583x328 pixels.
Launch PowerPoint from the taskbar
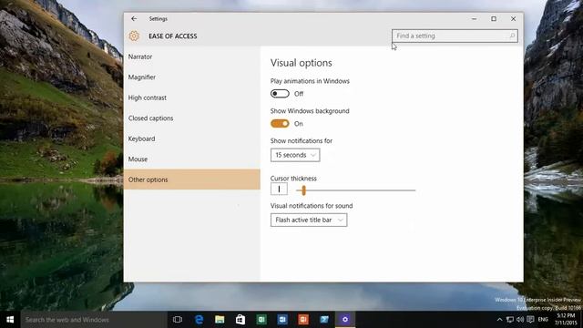(x=303, y=320)
